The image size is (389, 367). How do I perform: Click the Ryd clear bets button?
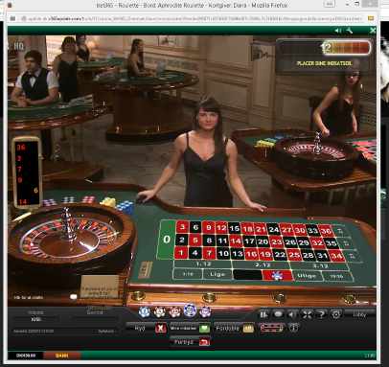click(147, 328)
